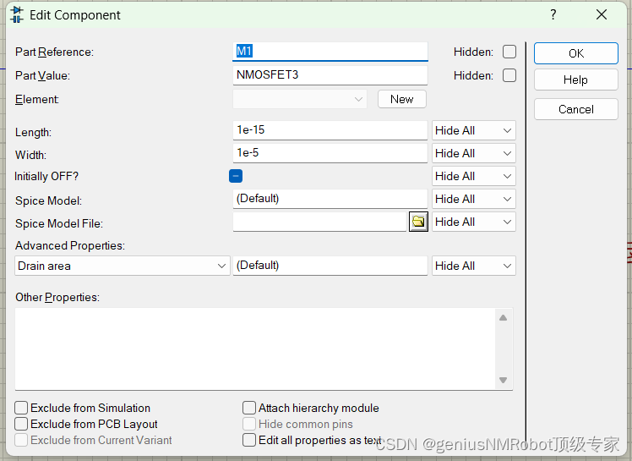
Task: Click the Cancel button
Action: (576, 109)
